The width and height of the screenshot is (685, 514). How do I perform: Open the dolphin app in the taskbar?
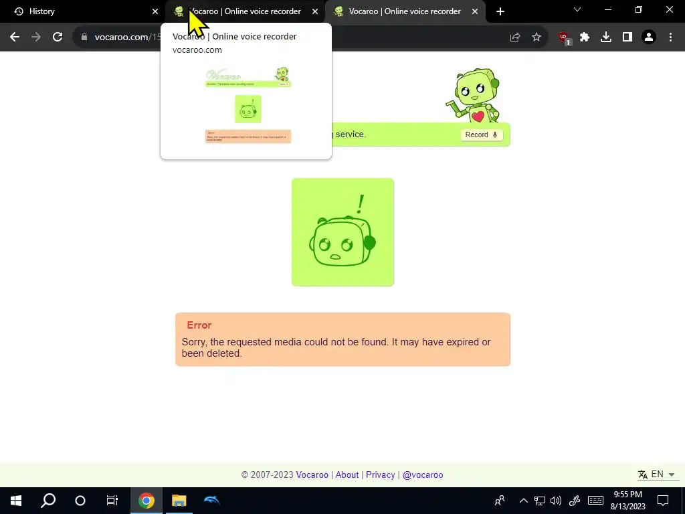point(212,501)
